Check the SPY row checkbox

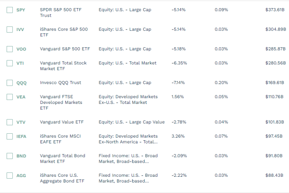pos(10,10)
